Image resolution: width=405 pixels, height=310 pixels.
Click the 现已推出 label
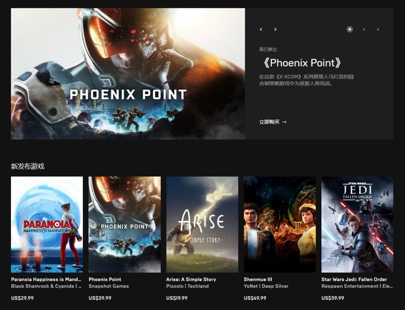pos(268,49)
